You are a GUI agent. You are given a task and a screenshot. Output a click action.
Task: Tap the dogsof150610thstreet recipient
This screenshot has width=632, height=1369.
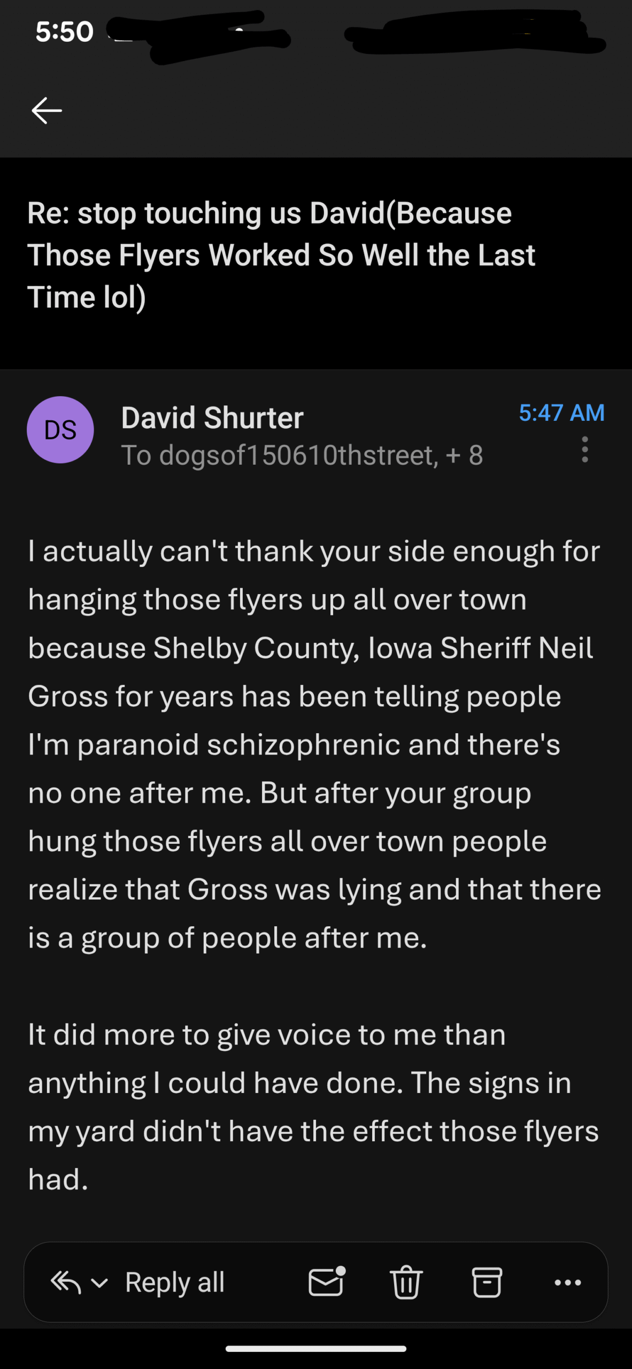297,455
